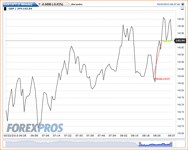Click the 03/22/2013 06:38 axis label
Viewport: 188px width, 150px height.
[x=15, y=136]
